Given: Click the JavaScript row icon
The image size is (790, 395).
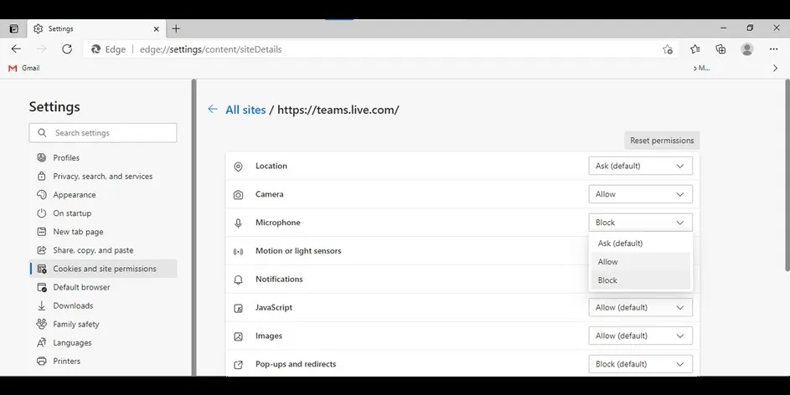Looking at the screenshot, I should pyautogui.click(x=238, y=308).
